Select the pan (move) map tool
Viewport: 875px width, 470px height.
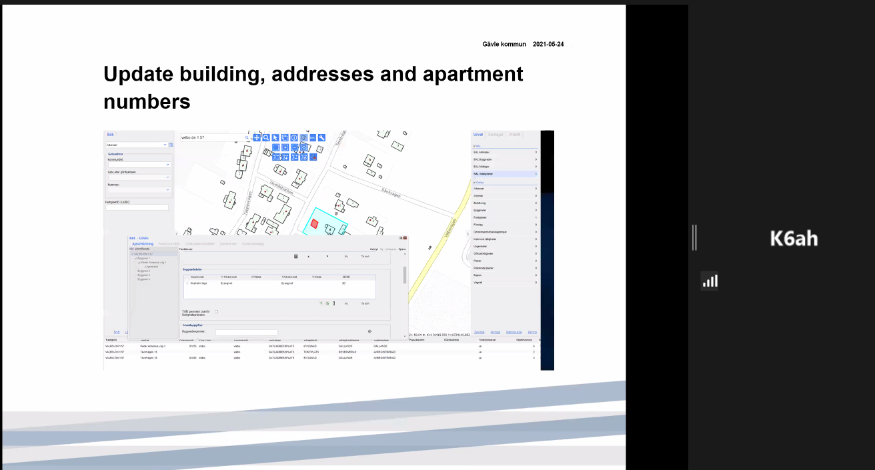click(x=257, y=138)
